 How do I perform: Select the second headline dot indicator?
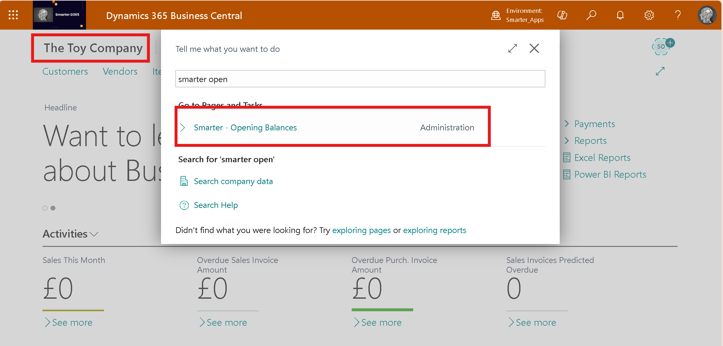(x=53, y=208)
